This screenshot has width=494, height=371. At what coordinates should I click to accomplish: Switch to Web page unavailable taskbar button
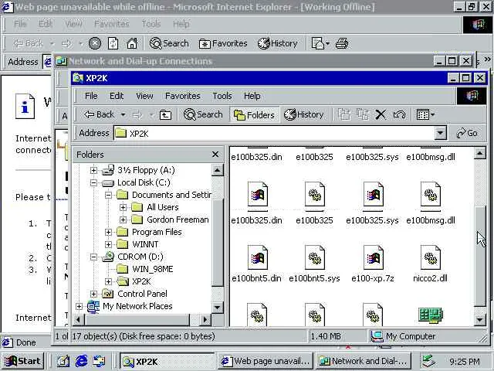[266, 361]
